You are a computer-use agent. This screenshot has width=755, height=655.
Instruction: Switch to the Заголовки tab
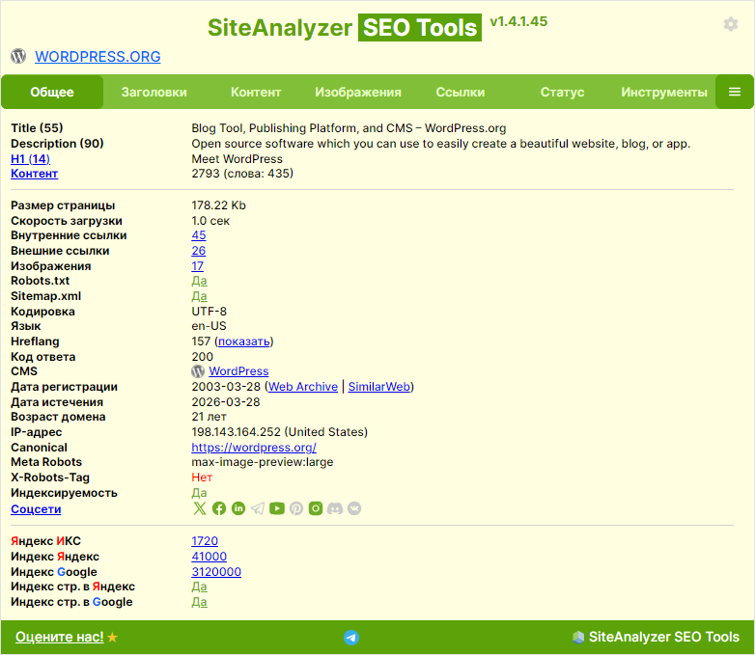tap(154, 92)
